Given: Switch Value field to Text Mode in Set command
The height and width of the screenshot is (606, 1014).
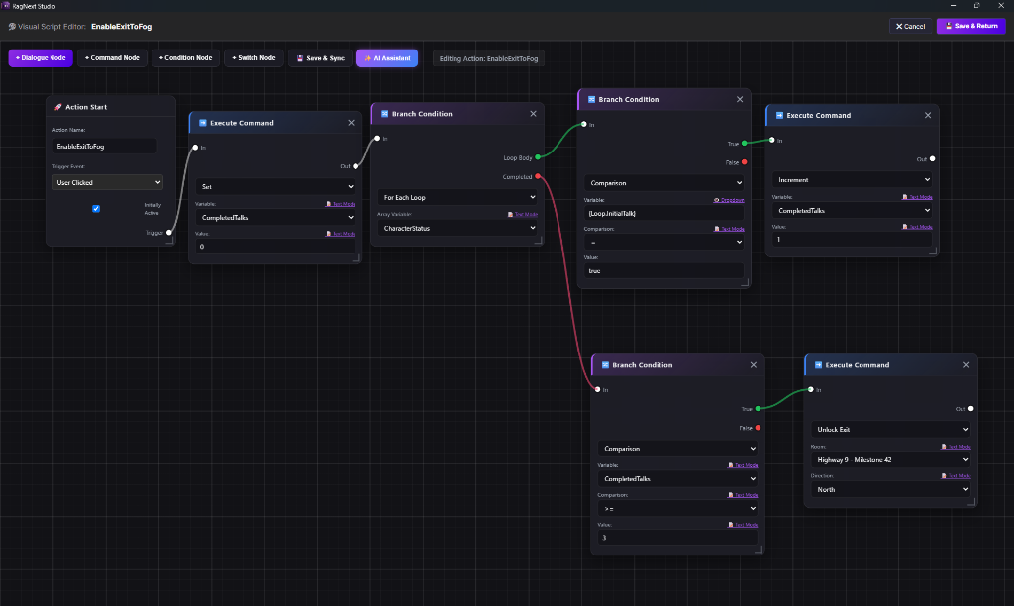Looking at the screenshot, I should [341, 234].
